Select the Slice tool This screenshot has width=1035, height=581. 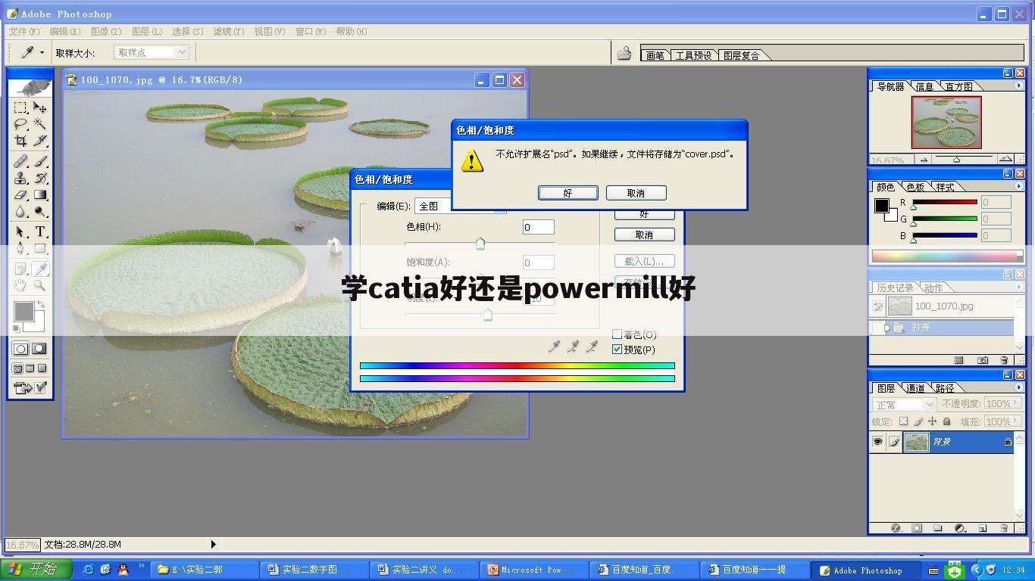[x=40, y=141]
